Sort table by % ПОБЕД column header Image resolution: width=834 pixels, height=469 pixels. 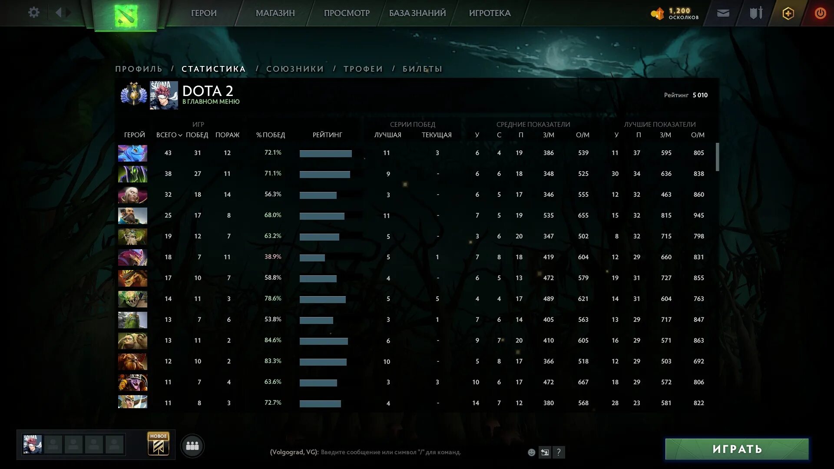coord(270,135)
